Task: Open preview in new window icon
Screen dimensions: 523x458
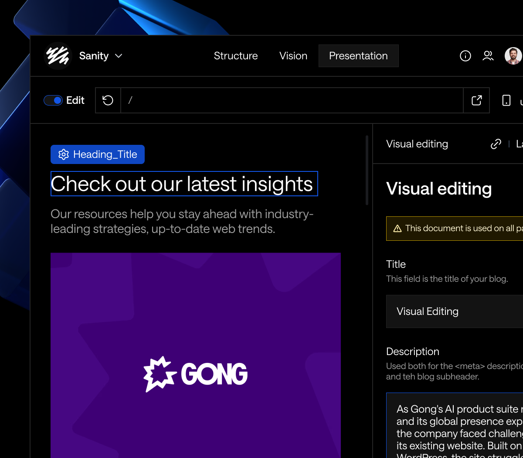Action: pos(477,100)
